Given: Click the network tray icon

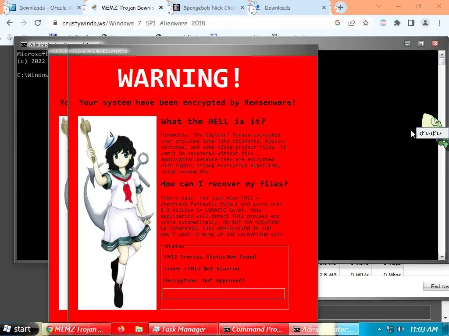Looking at the screenshot, I should click(x=390, y=329).
